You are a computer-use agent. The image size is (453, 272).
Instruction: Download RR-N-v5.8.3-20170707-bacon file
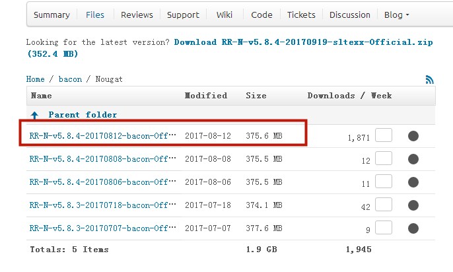pyautogui.click(x=102, y=228)
